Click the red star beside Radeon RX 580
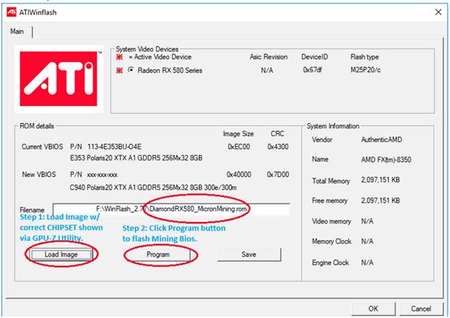The image size is (450, 318). pyautogui.click(x=120, y=70)
